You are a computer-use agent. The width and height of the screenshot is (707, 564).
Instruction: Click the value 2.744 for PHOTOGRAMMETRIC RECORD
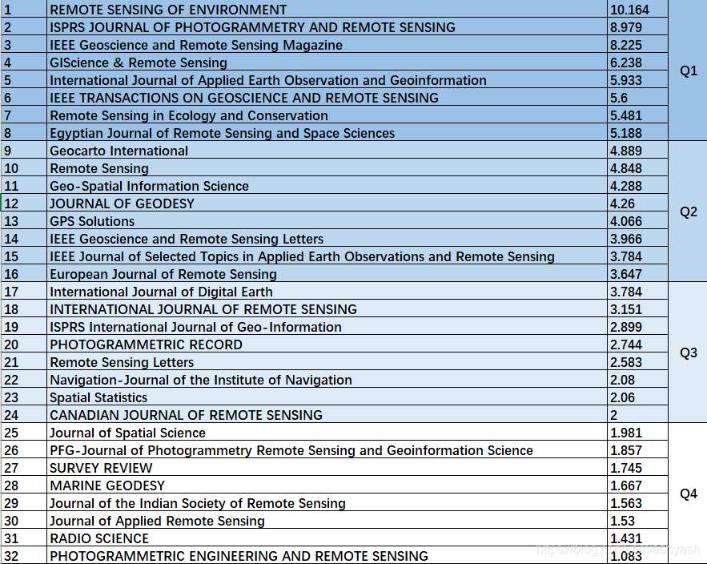pyautogui.click(x=637, y=344)
